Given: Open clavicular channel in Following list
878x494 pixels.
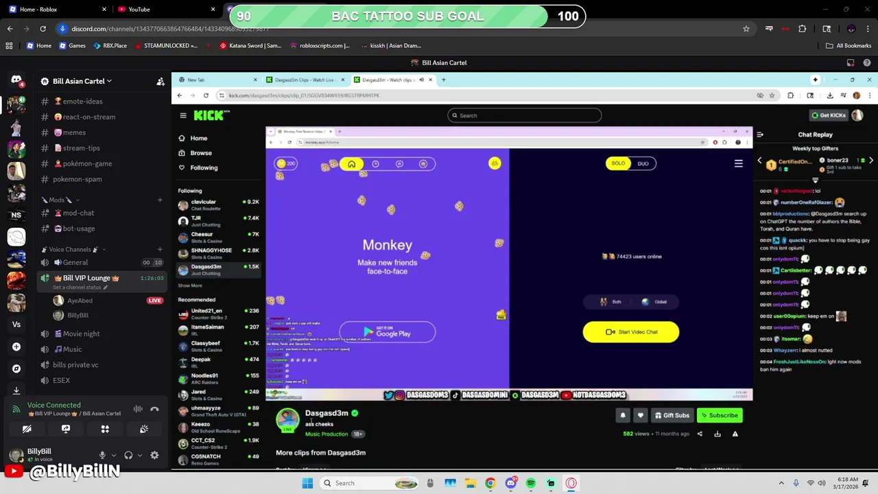Looking at the screenshot, I should (218, 204).
